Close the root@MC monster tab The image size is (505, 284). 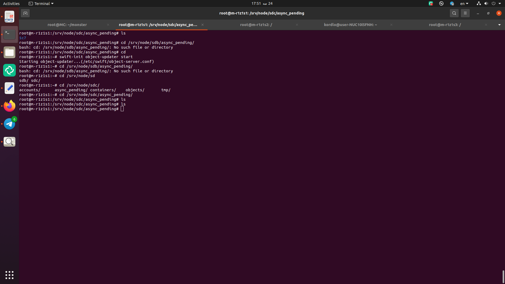click(108, 25)
